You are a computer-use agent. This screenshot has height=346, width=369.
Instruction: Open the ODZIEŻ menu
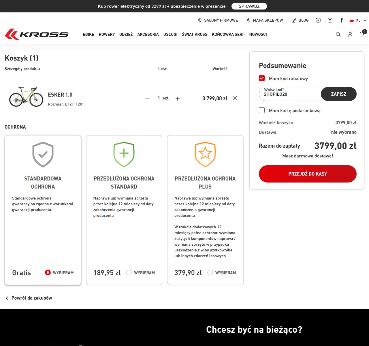tap(126, 34)
